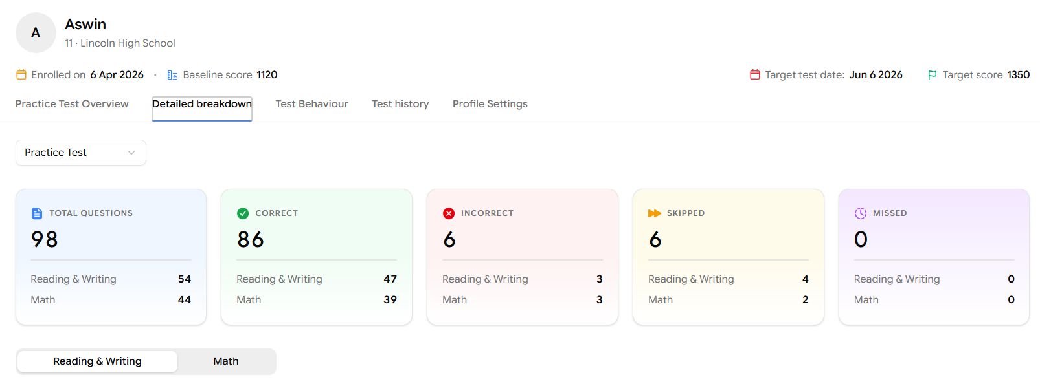Click the chevron arrow in Practice Test selector
Screen dimensions: 1040x386
tap(131, 153)
